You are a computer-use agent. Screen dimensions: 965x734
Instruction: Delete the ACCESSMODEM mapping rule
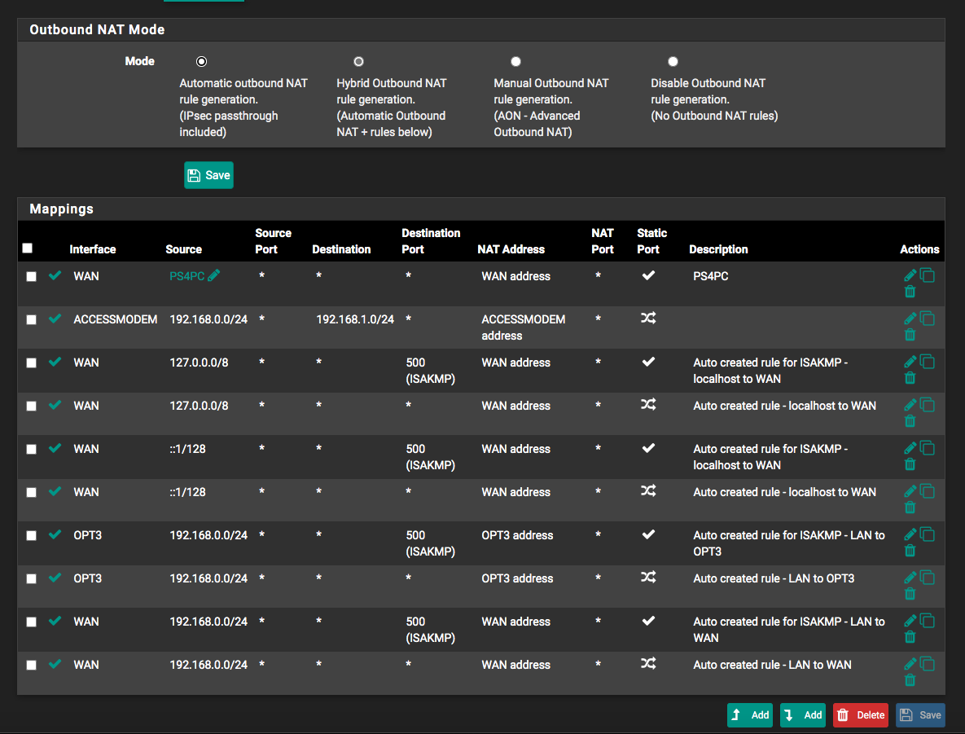tap(910, 335)
